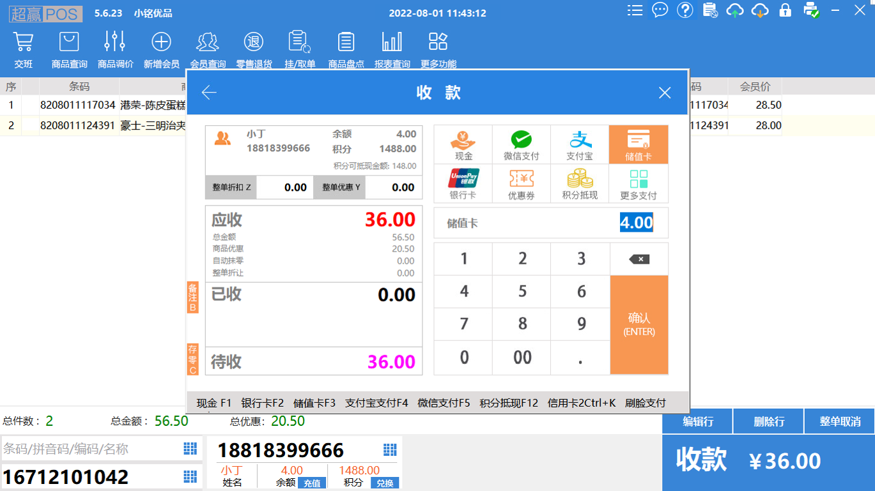The width and height of the screenshot is (875, 491).
Task: Open the lock screen icon
Action: click(x=785, y=10)
